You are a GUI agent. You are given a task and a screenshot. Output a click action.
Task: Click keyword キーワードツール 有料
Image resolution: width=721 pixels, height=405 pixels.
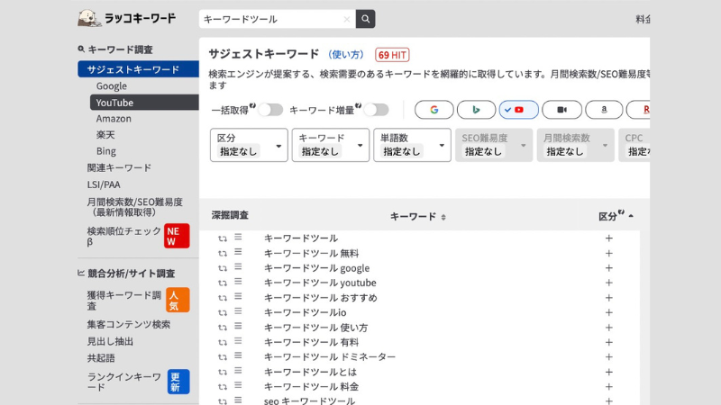[x=311, y=342]
